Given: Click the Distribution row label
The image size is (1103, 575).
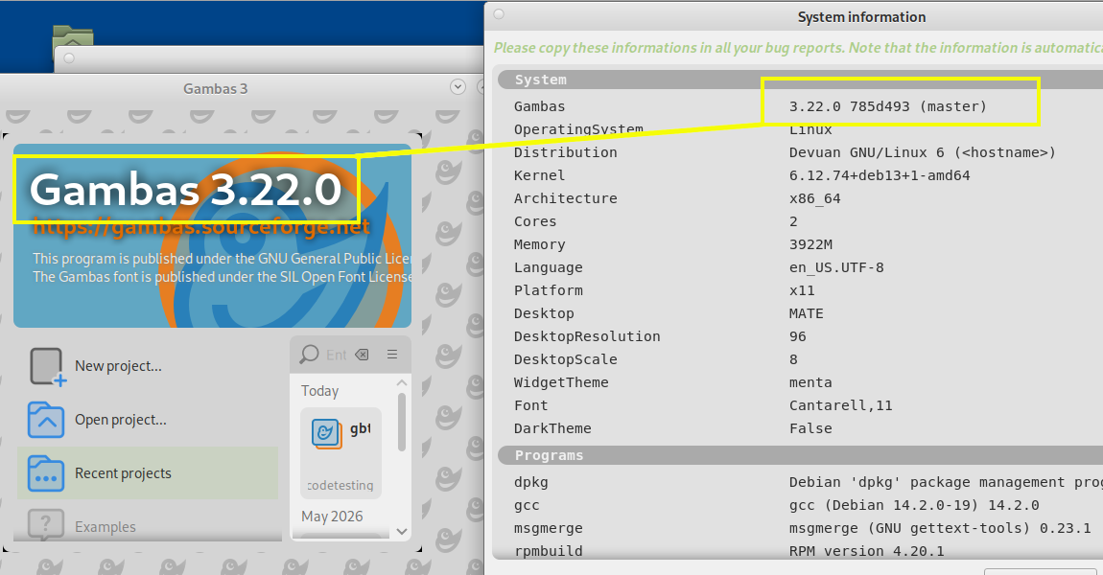Looking at the screenshot, I should tap(566, 152).
